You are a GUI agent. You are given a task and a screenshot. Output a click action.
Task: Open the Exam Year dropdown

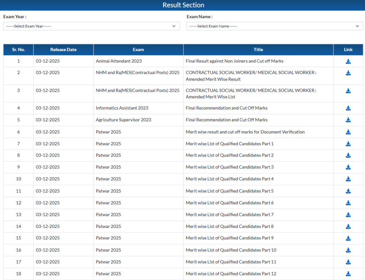tap(91, 26)
